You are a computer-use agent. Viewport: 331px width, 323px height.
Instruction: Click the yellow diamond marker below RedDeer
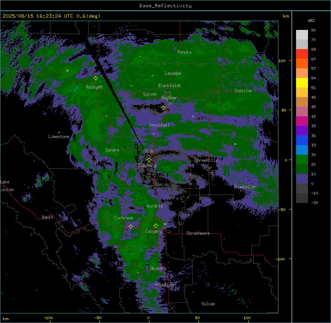[164, 108]
